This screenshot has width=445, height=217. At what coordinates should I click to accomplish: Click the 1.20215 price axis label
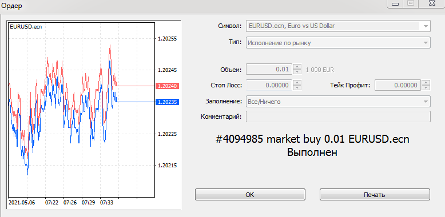(167, 165)
